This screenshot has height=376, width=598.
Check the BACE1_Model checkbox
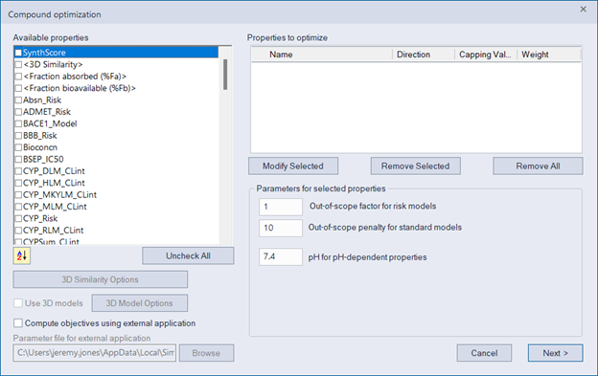click(18, 123)
